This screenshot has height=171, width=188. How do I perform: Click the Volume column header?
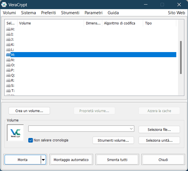click(x=51, y=23)
